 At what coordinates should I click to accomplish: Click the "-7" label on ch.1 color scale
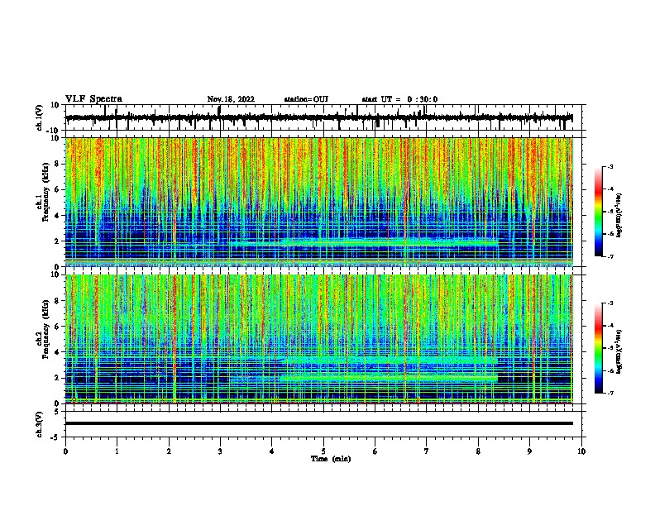tap(610, 256)
